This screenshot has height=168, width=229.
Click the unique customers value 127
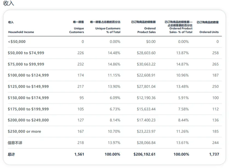click(81, 120)
